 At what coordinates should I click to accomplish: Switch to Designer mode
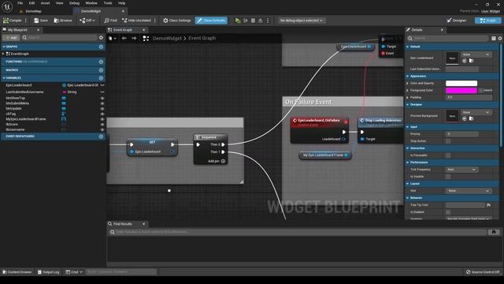(457, 21)
